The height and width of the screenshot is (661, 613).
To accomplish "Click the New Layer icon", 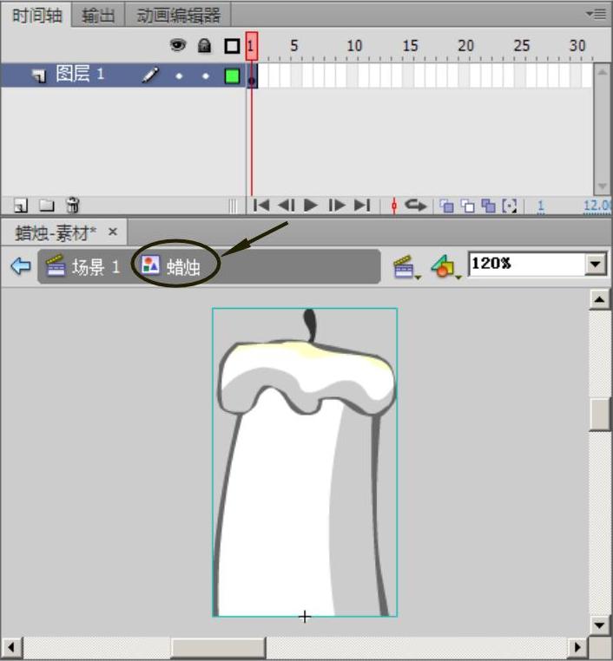I will tap(21, 206).
